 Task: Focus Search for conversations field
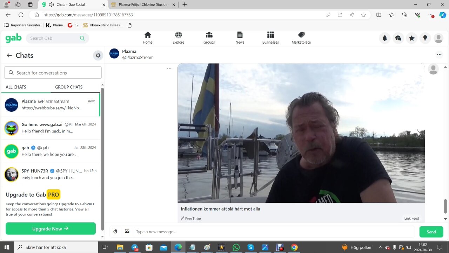click(53, 73)
